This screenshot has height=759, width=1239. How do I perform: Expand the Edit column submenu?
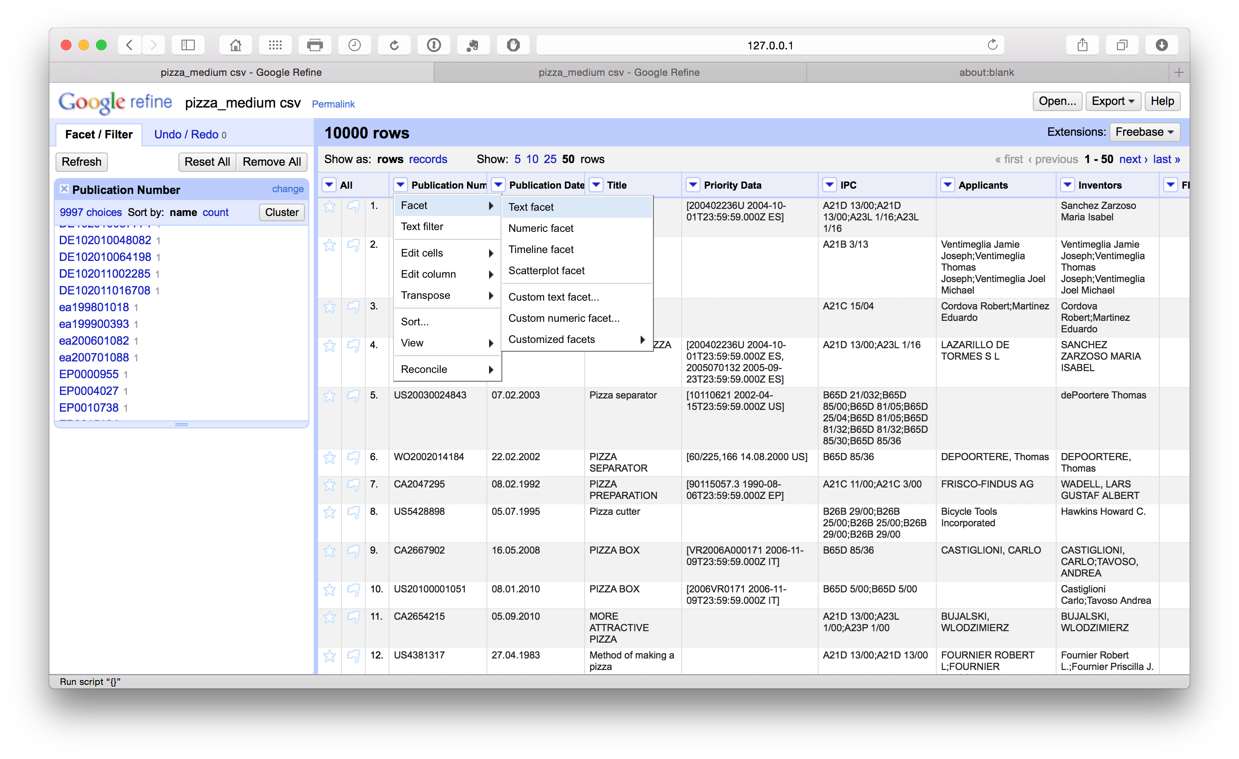448,274
